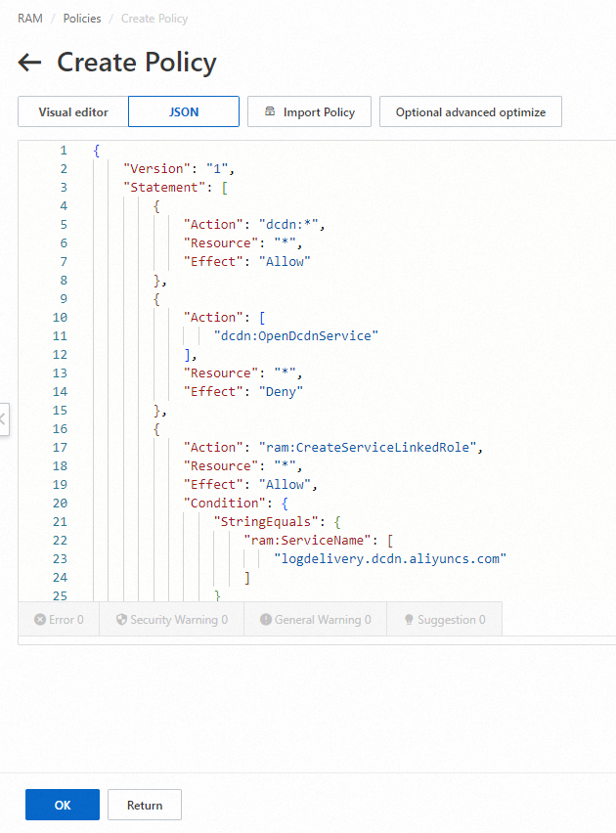616x833 pixels.
Task: Select line number 10 in the editor
Action: click(61, 317)
